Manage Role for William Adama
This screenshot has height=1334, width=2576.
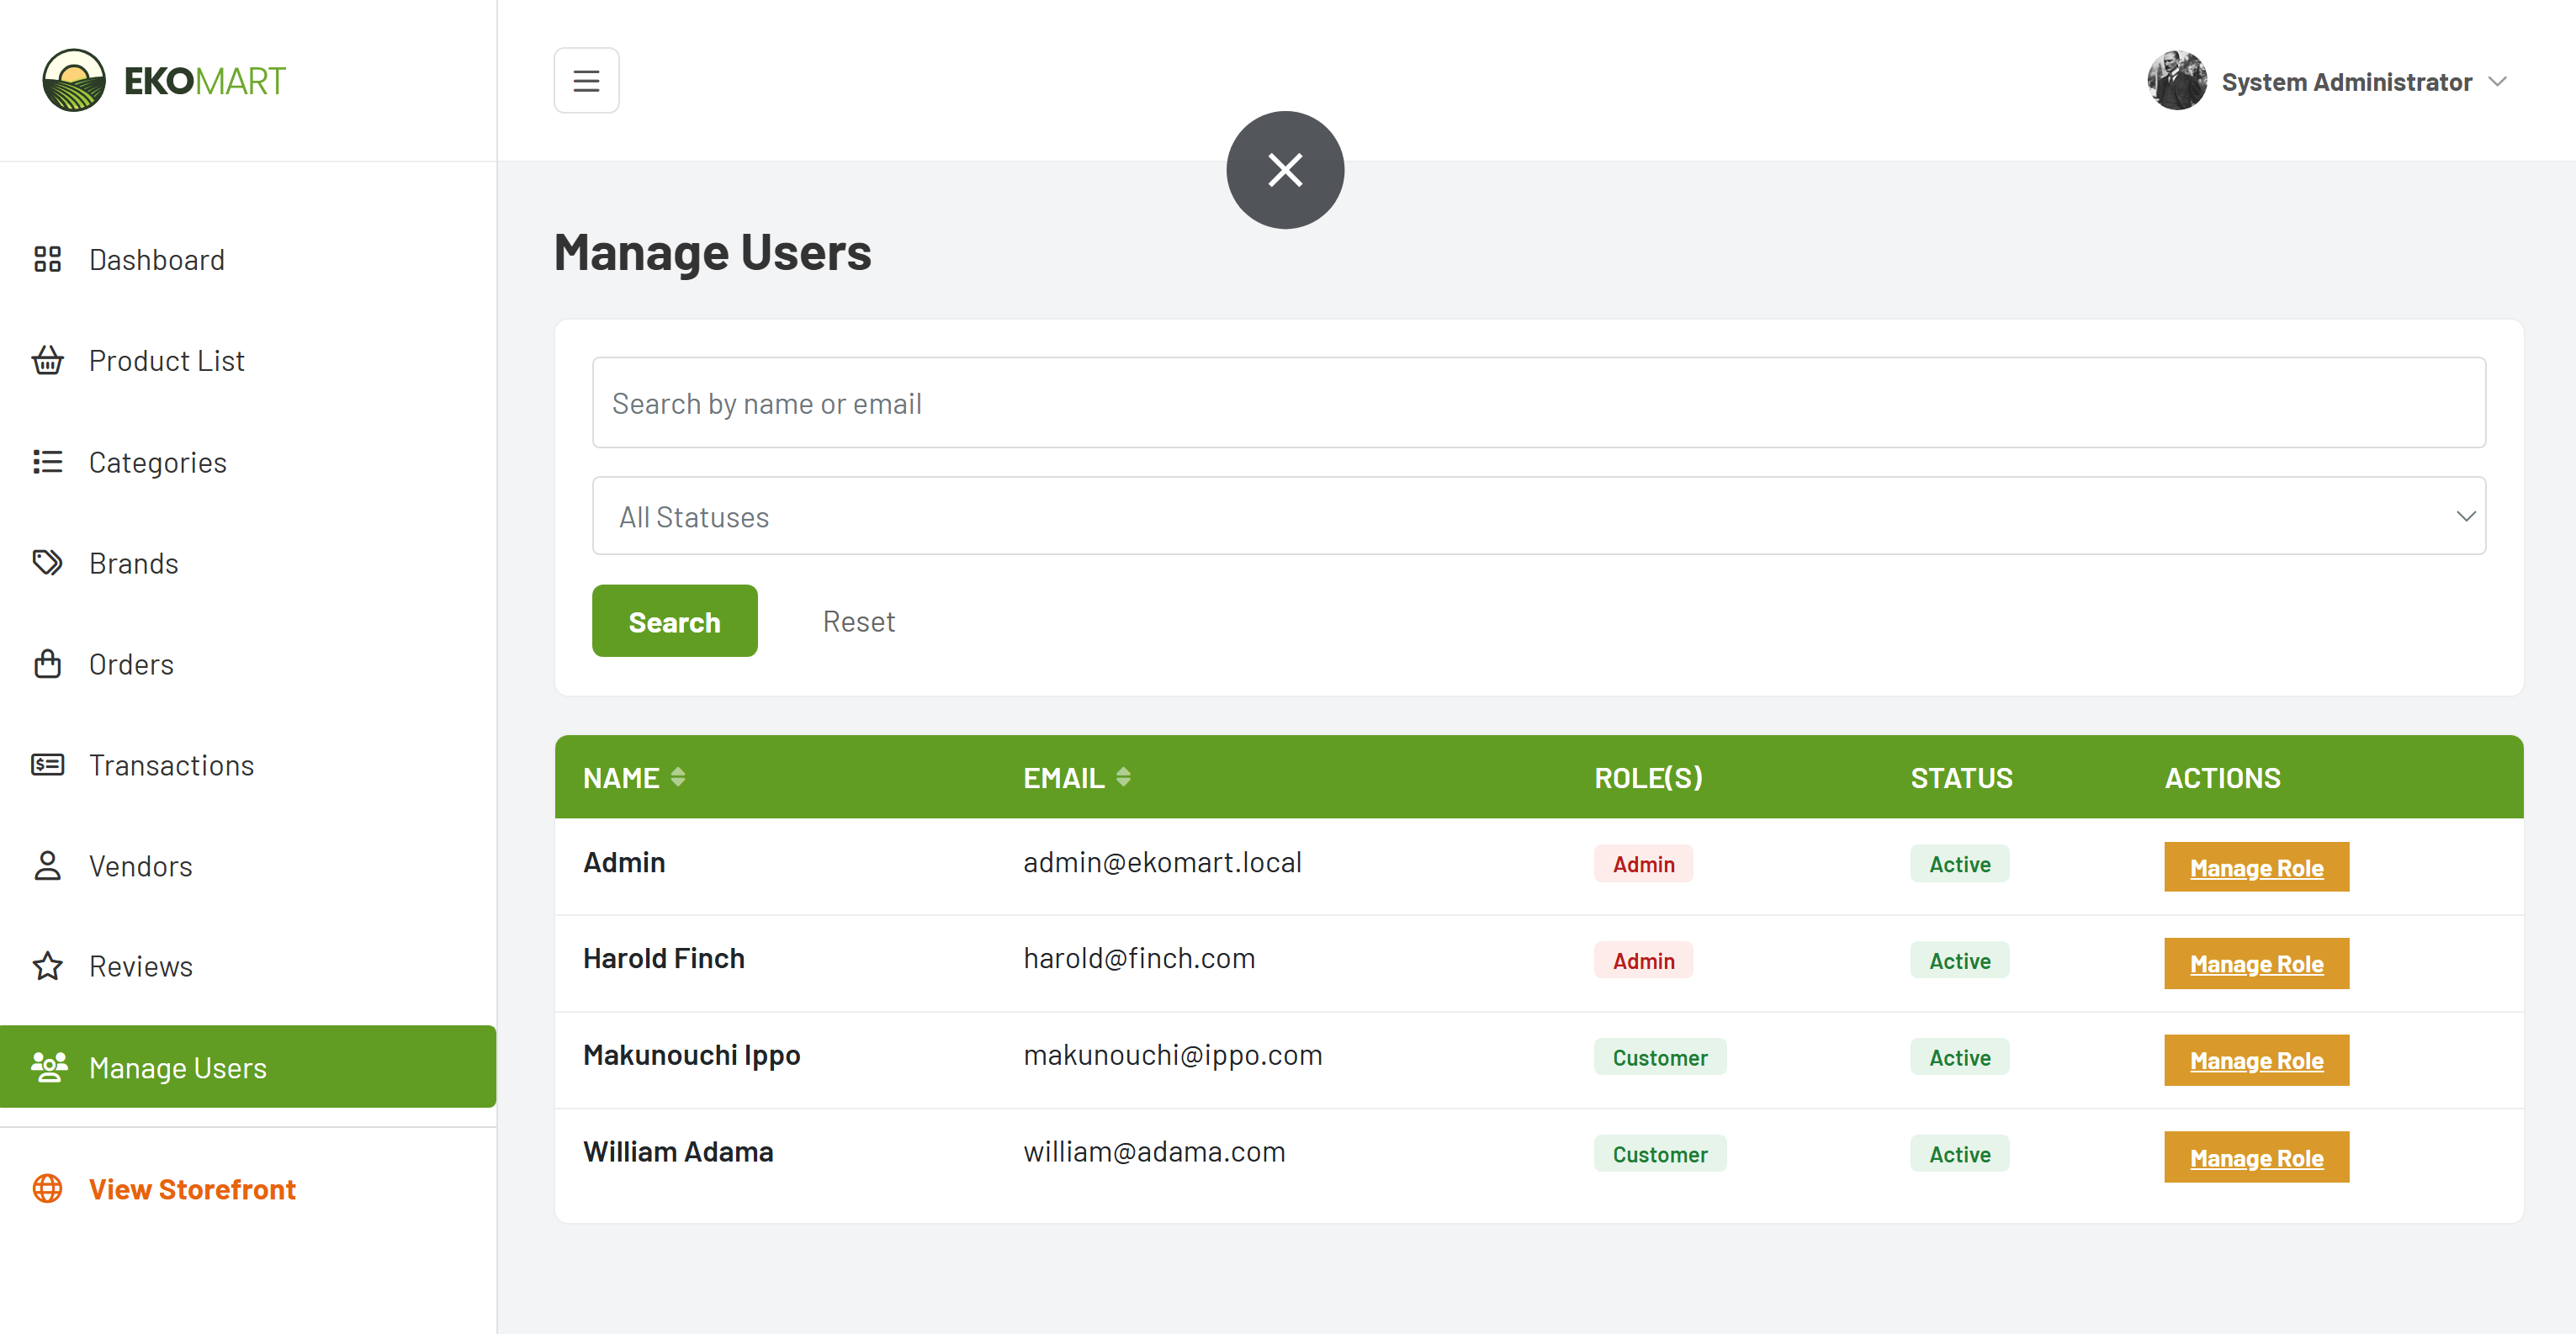pyautogui.click(x=2256, y=1157)
